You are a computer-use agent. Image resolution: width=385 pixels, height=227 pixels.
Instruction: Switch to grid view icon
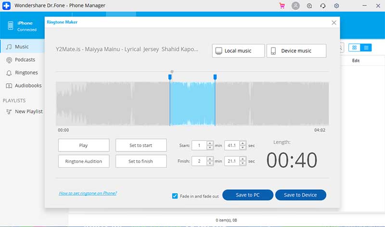(x=354, y=48)
